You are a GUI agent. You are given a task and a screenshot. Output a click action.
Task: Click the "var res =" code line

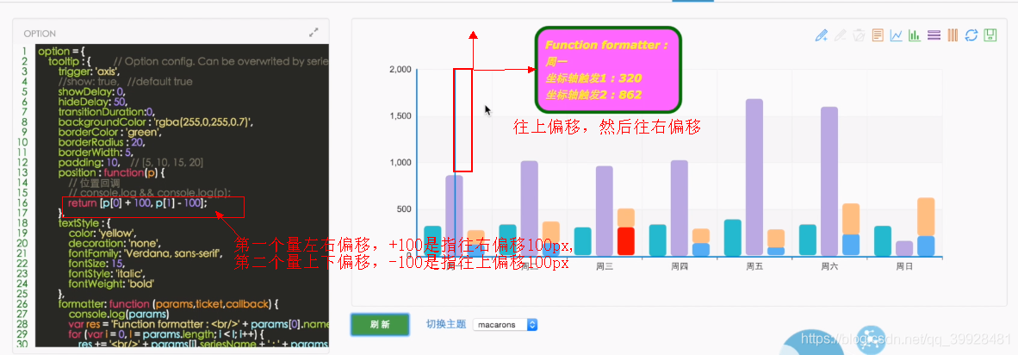(198, 325)
